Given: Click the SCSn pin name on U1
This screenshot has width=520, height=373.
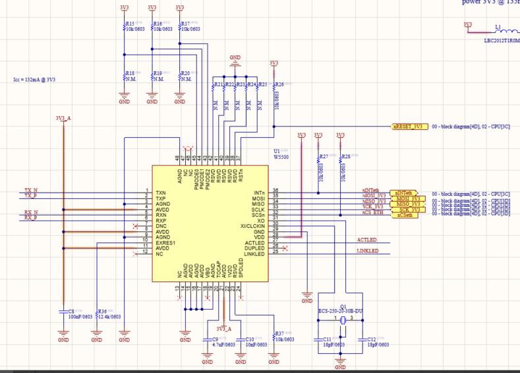Looking at the screenshot, I should [x=258, y=215].
